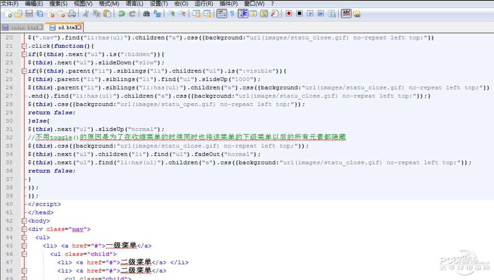Click the folder-link icon at toolbar end
The width and height of the screenshot is (494, 280).
pos(357,13)
